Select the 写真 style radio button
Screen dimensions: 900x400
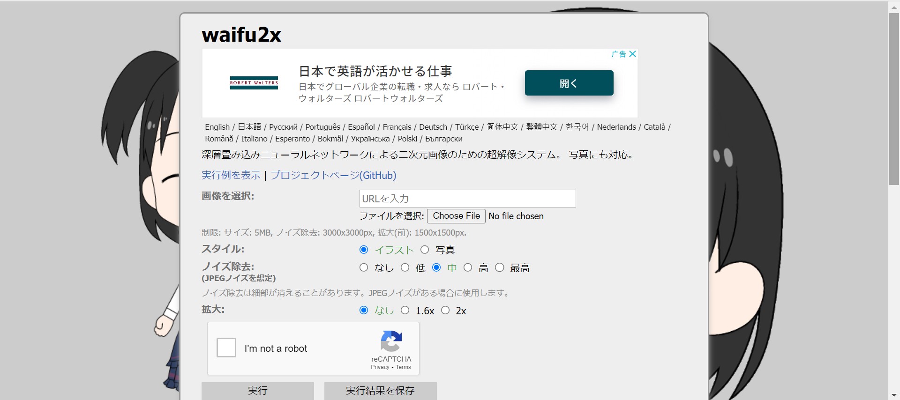(x=425, y=250)
